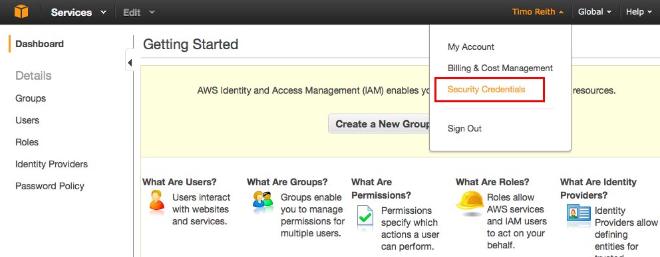The width and height of the screenshot is (660, 257).
Task: Open Password Policy in sidebar
Action: 50,186
